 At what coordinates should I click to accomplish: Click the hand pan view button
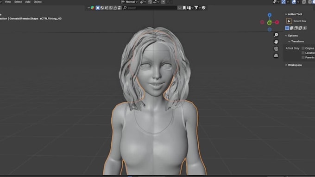[x=276, y=42]
